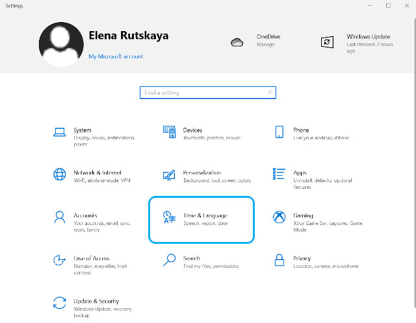Open the Time & Language label
The image size is (416, 323).
tap(206, 216)
